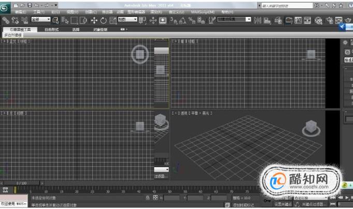Open the Schematic View icon
The height and width of the screenshot is (209, 353).
pyautogui.click(x=307, y=21)
